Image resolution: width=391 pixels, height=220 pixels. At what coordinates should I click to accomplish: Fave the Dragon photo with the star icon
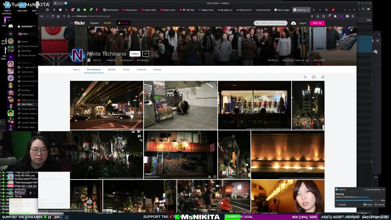[209, 177]
